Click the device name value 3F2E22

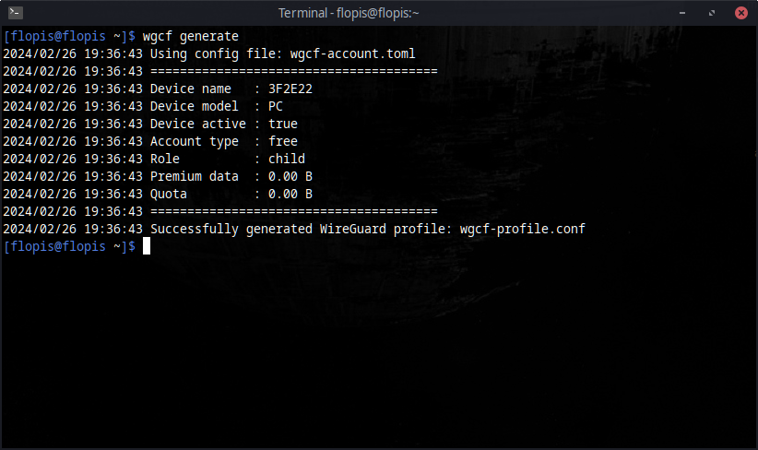290,89
